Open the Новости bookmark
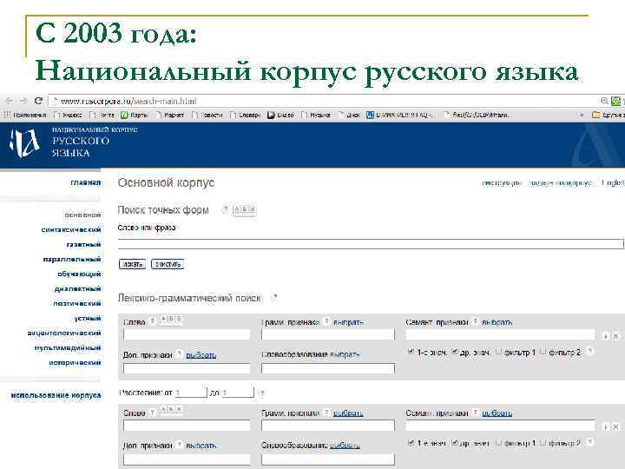The image size is (625, 469). [207, 115]
